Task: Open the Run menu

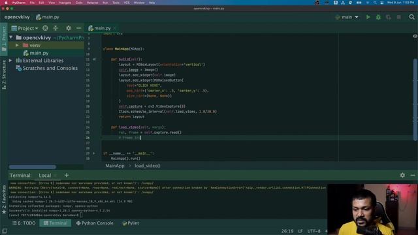Action: click(x=105, y=3)
